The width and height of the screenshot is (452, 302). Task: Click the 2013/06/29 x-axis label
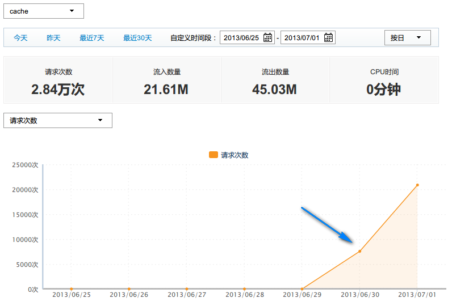pos(302,295)
